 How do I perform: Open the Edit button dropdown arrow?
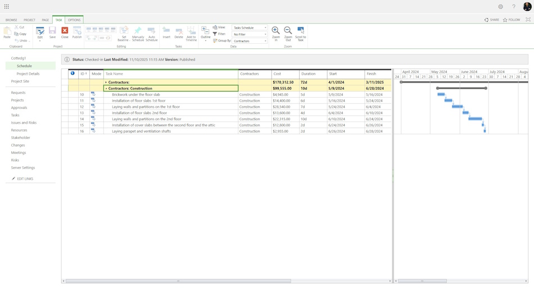click(x=40, y=41)
